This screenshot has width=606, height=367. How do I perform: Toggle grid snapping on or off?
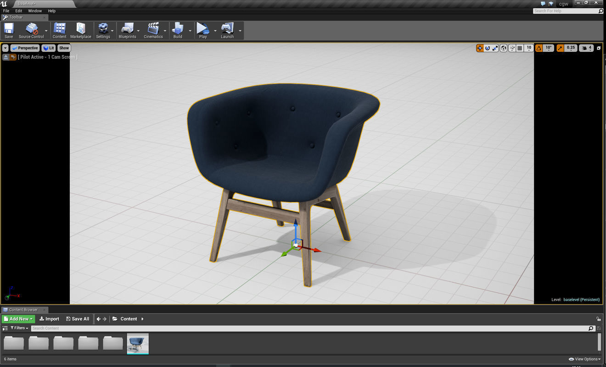(x=520, y=48)
